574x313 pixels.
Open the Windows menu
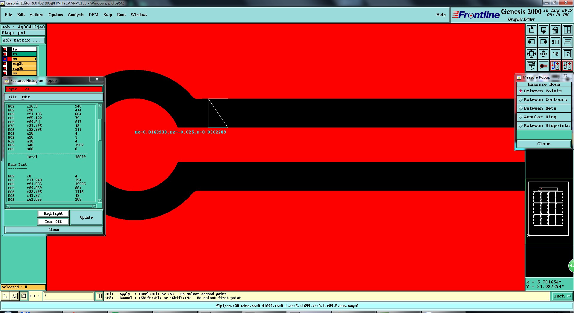click(139, 15)
